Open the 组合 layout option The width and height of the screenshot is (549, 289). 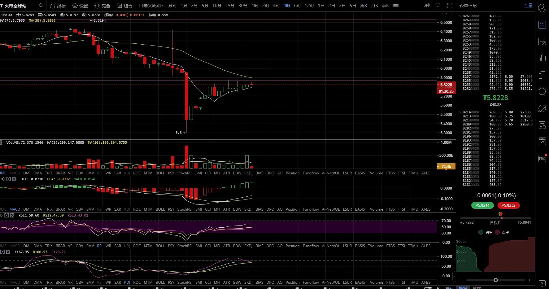coord(125,6)
